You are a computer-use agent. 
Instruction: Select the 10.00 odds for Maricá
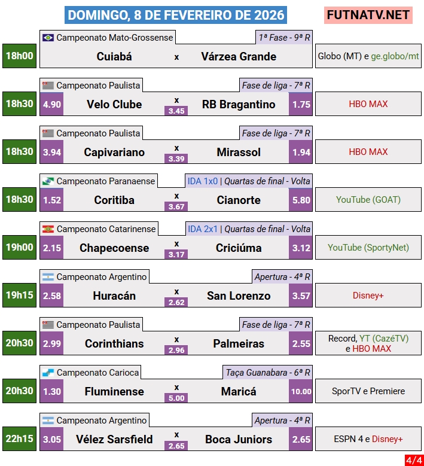pyautogui.click(x=301, y=391)
